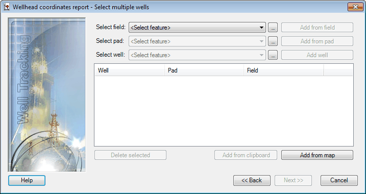Sort list by Pad column header
This screenshot has height=194, width=366.
point(204,70)
